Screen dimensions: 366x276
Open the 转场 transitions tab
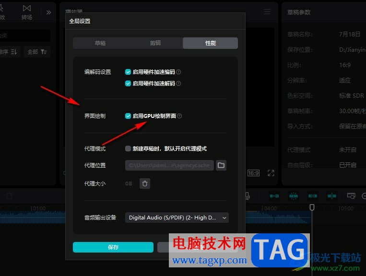click(26, 12)
